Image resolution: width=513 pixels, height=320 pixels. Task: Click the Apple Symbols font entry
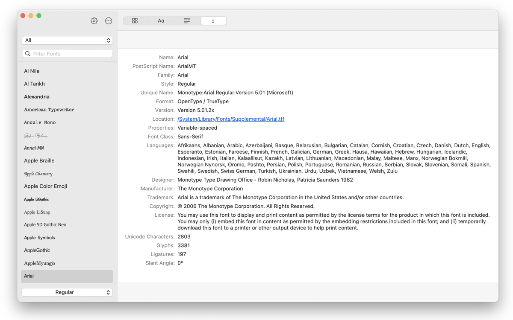[39, 238]
